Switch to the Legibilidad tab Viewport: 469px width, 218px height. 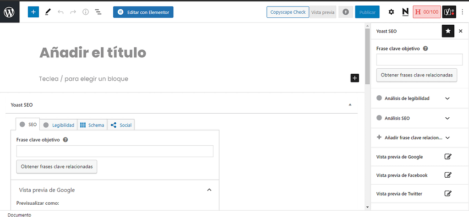pos(59,125)
